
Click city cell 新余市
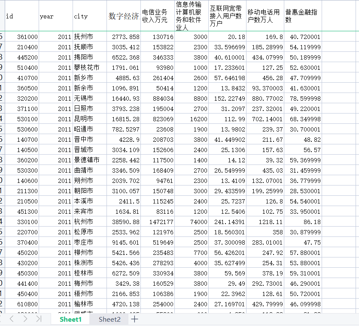click(x=90, y=88)
